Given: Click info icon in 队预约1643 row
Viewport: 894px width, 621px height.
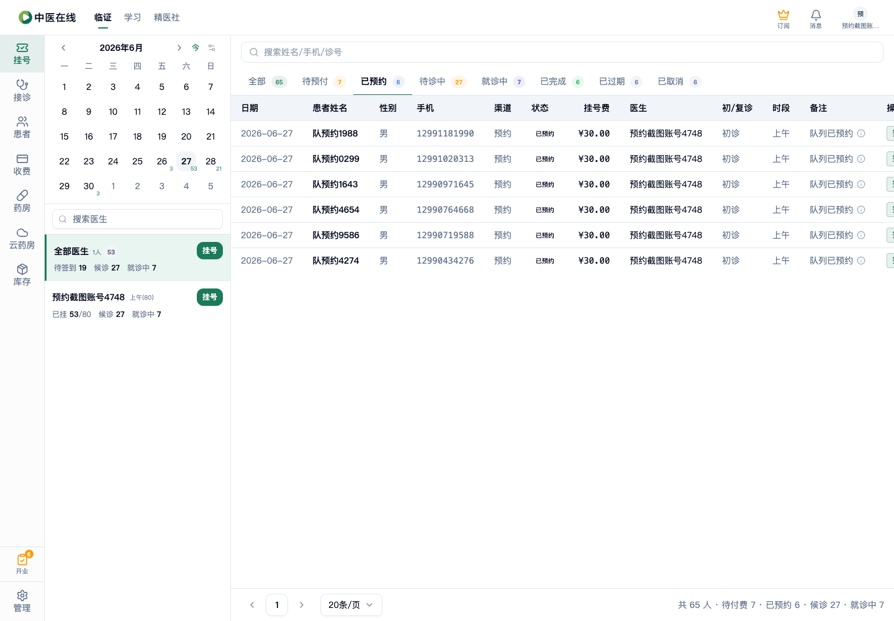Looking at the screenshot, I should (x=861, y=184).
